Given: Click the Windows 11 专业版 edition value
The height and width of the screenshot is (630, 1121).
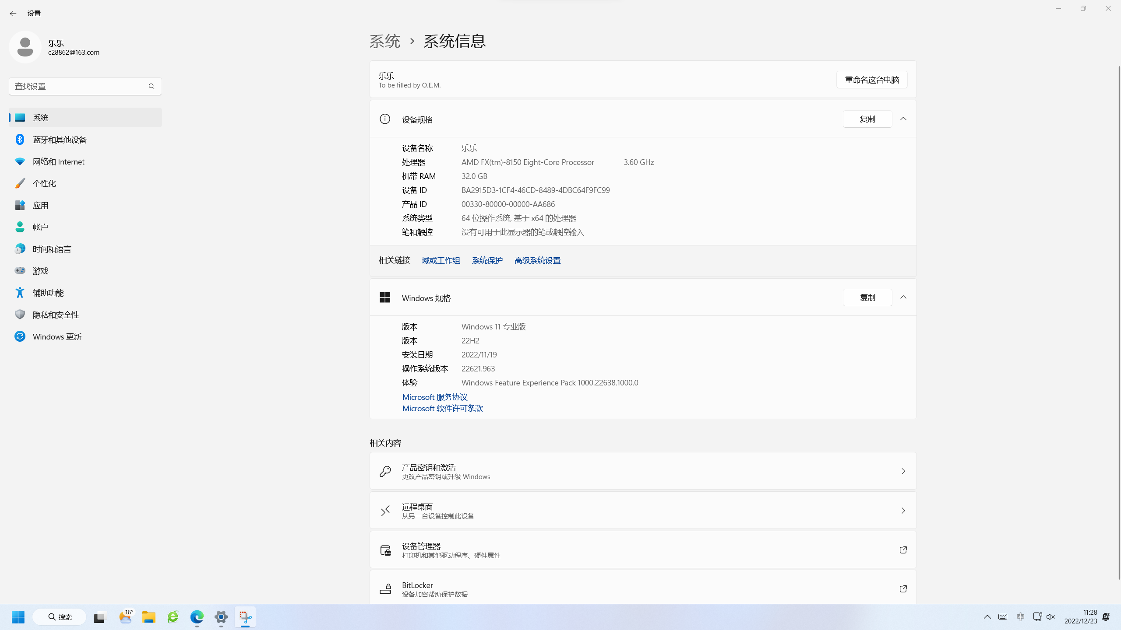Looking at the screenshot, I should [x=494, y=327].
